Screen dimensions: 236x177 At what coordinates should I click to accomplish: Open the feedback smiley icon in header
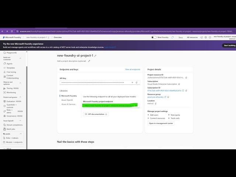(x=210, y=37)
